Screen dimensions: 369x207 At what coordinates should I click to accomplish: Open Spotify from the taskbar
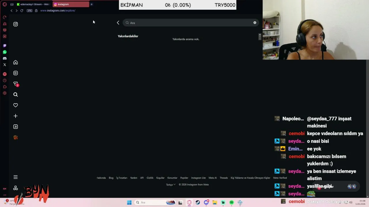pos(231,202)
